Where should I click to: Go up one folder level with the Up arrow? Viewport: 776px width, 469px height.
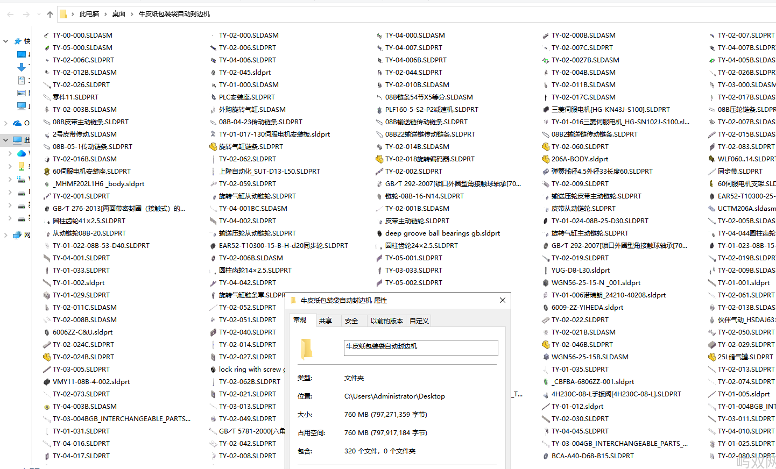pos(50,14)
